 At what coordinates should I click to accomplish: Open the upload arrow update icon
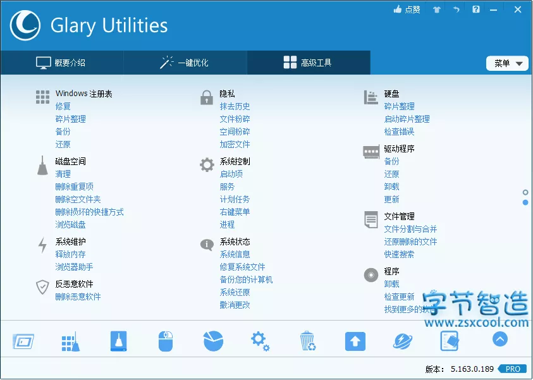[x=355, y=341]
